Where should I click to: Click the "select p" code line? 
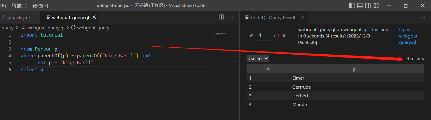click(x=32, y=69)
